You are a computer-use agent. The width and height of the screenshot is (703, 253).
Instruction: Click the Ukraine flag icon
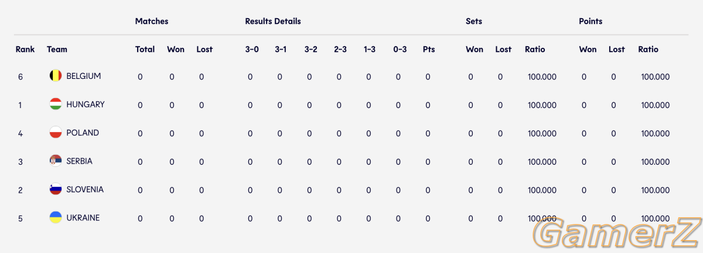point(56,218)
